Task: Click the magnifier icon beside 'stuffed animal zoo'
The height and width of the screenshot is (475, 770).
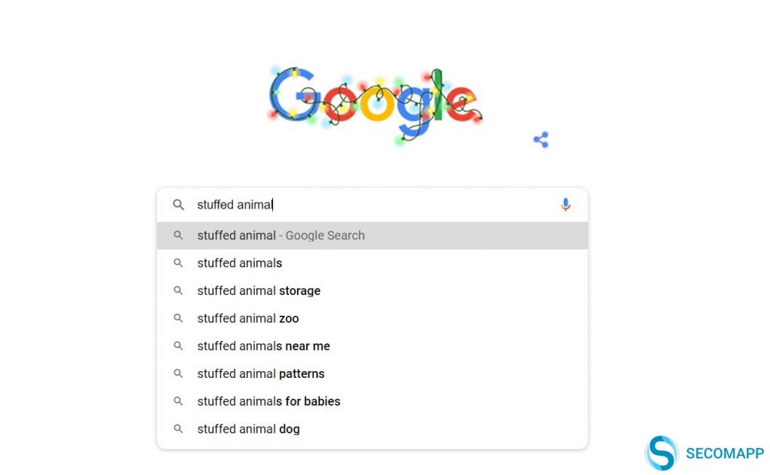Action: (x=178, y=318)
